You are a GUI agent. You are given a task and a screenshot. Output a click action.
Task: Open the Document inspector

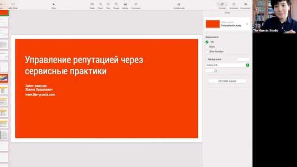click(x=245, y=4)
